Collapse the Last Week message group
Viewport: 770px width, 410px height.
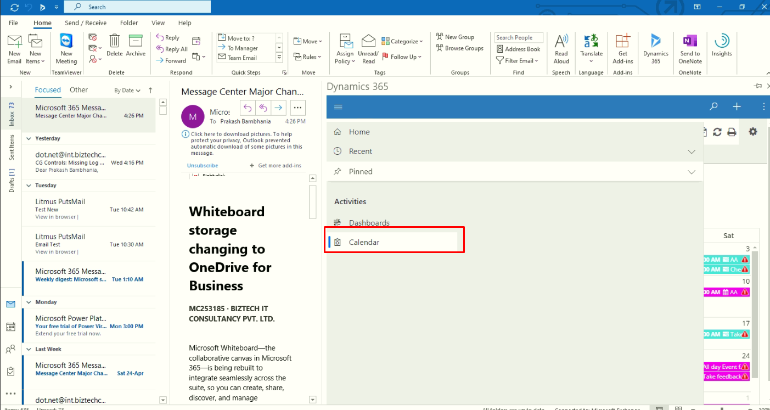coord(29,349)
